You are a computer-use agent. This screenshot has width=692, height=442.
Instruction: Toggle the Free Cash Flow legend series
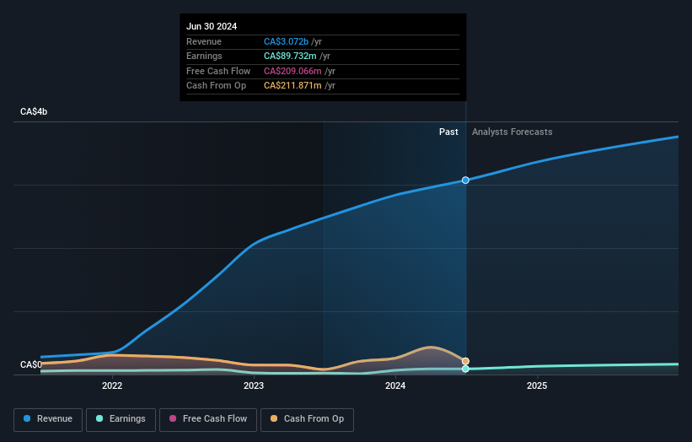[x=208, y=419]
